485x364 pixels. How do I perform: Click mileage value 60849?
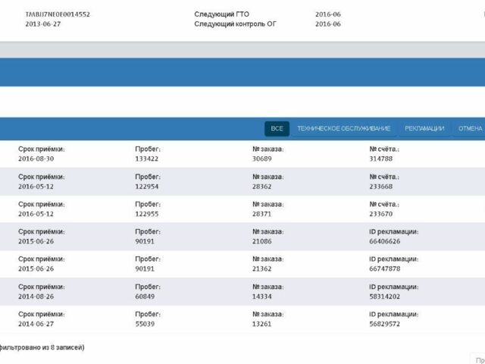(145, 296)
